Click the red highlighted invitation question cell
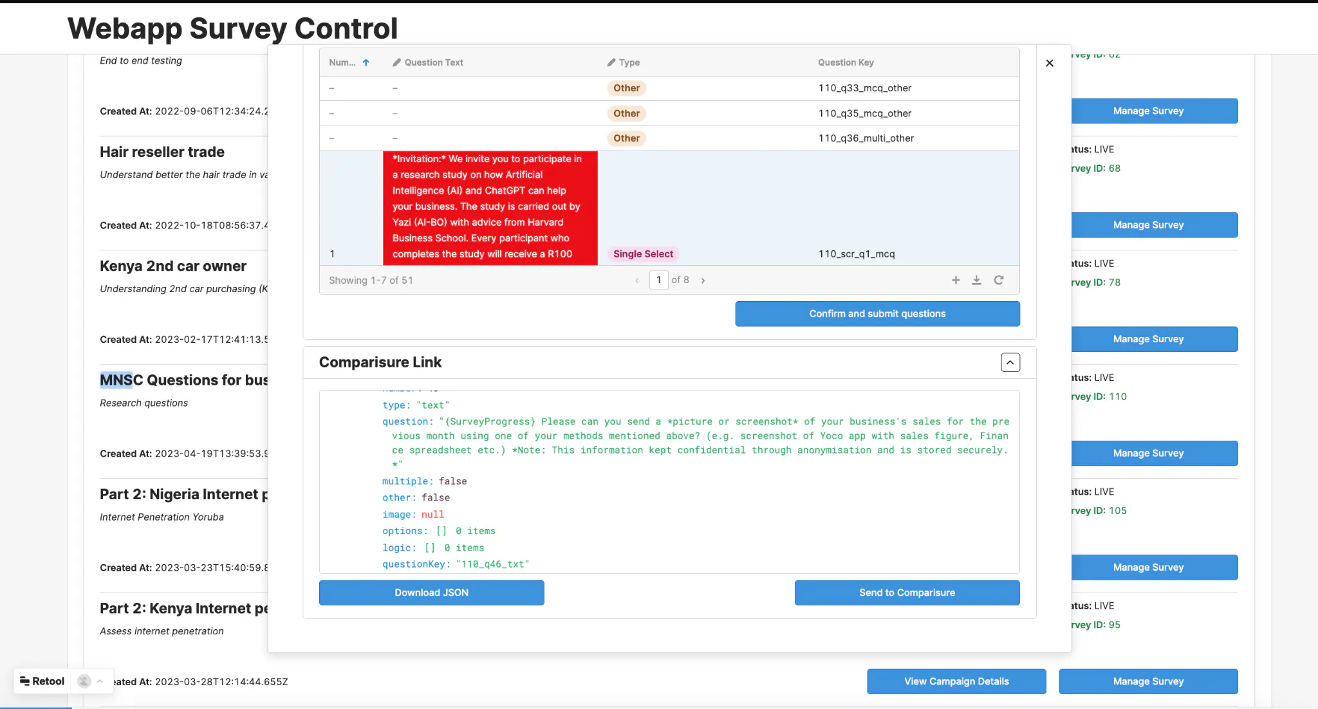The image size is (1318, 709). (x=490, y=207)
